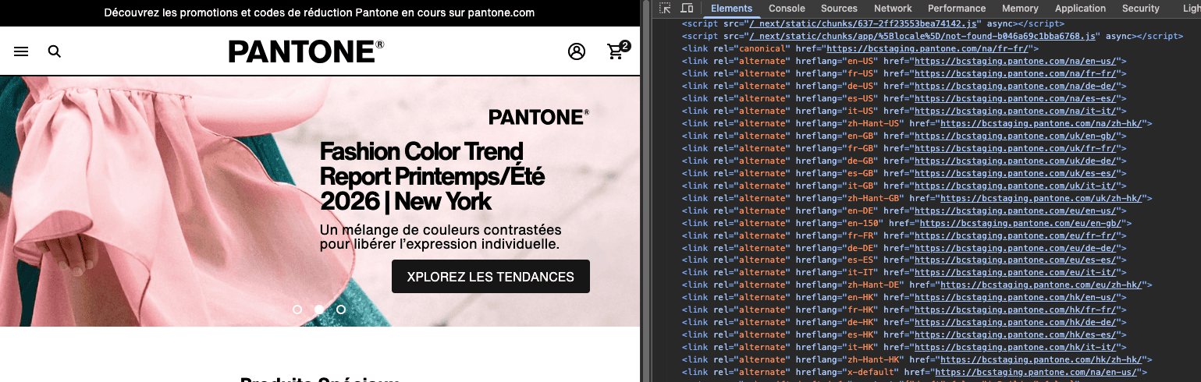Viewport: 1201px width, 382px height.
Task: Switch to the Console tab
Action: tap(787, 9)
